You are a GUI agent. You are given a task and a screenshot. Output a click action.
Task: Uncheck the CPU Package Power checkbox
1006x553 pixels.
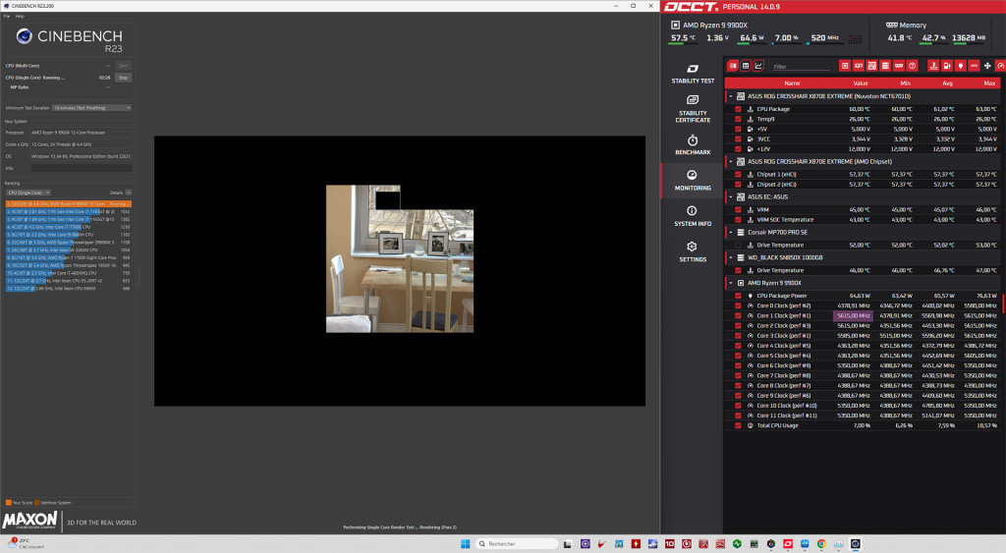click(738, 296)
